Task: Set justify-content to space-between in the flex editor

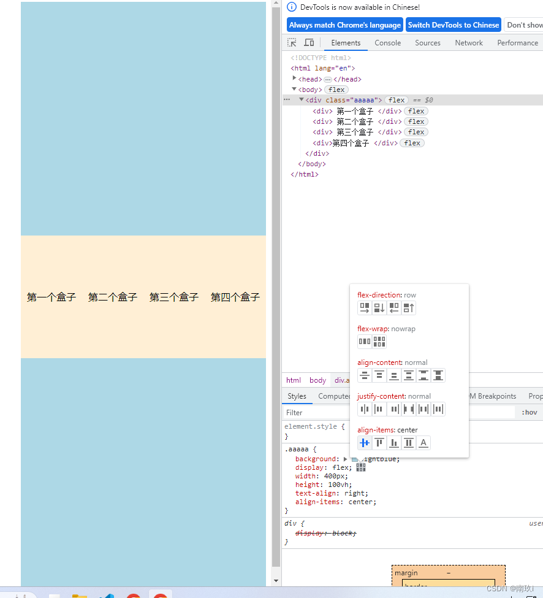Action: click(x=409, y=409)
